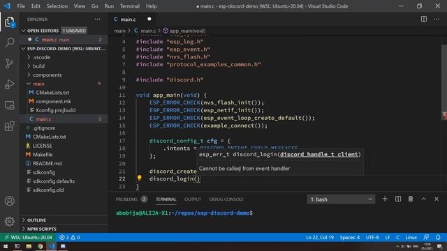Image resolution: width=447 pixels, height=251 pixels.
Task: Open the Accounts menu icon
Action: [x=9, y=201]
